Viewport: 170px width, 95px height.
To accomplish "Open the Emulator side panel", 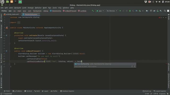I will 169,67.
